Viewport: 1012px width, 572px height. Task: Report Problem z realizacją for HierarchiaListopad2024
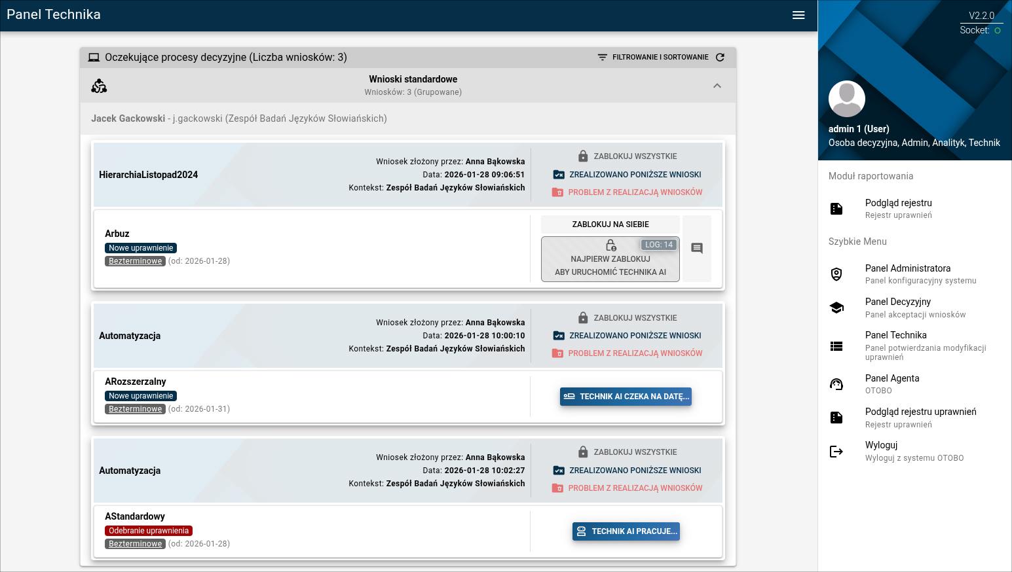pyautogui.click(x=627, y=192)
